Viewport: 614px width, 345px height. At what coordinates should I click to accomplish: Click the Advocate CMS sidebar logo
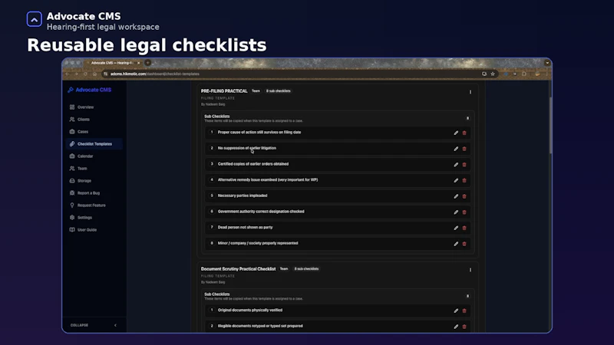point(89,90)
